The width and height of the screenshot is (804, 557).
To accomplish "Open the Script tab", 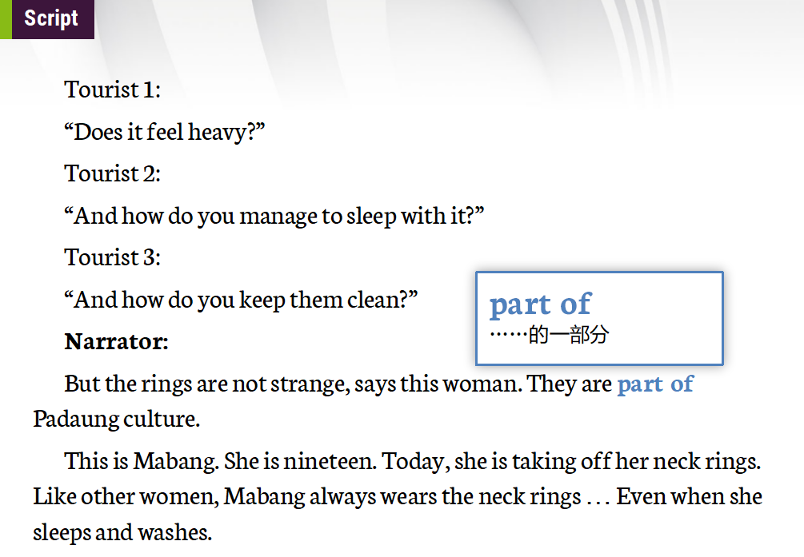I will 50,18.
